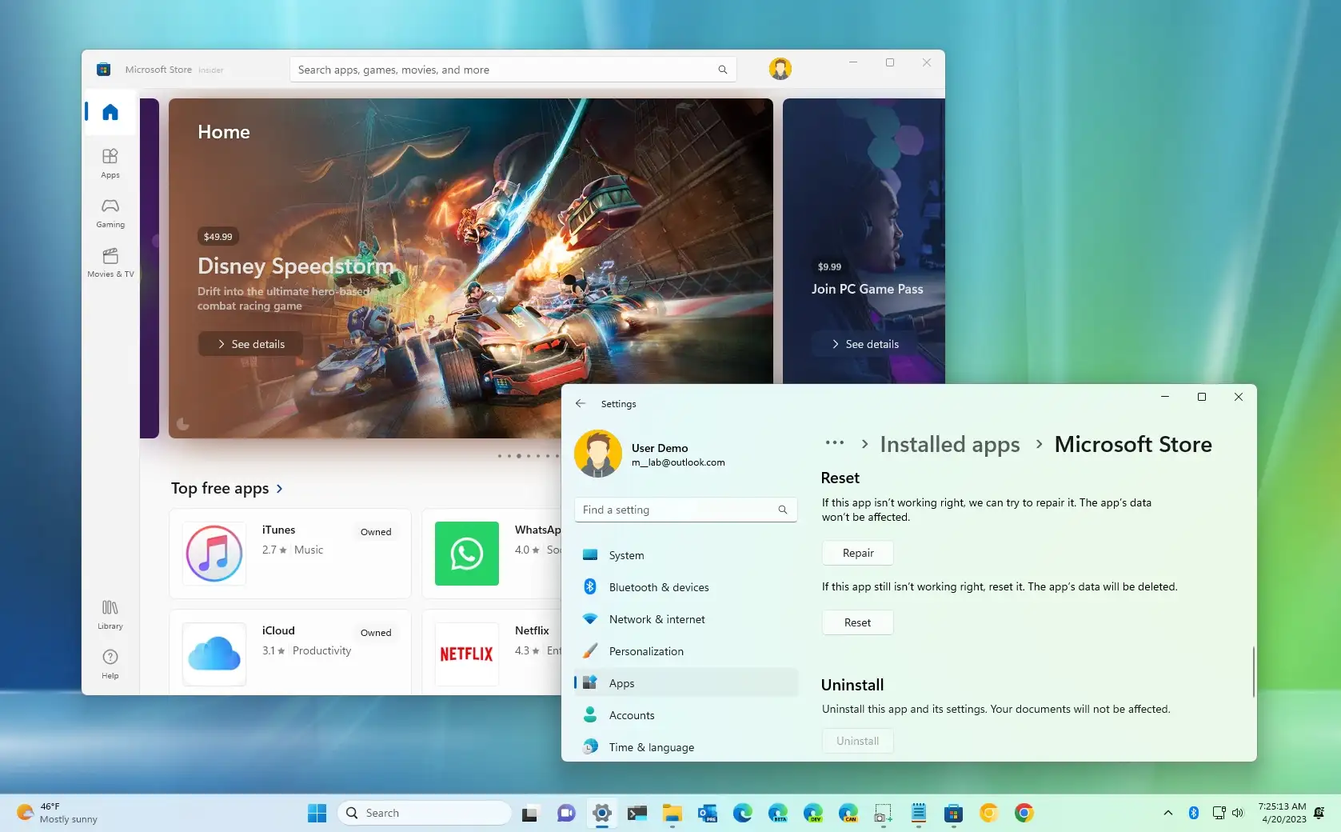Viewport: 1341px width, 832px height.
Task: Open Outlook preview from the taskbar
Action: point(707,813)
